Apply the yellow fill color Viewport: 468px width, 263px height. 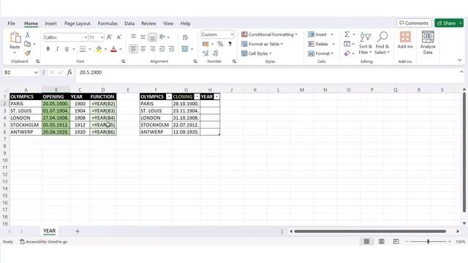click(99, 49)
